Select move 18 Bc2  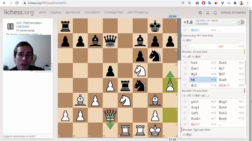[x=203, y=85]
